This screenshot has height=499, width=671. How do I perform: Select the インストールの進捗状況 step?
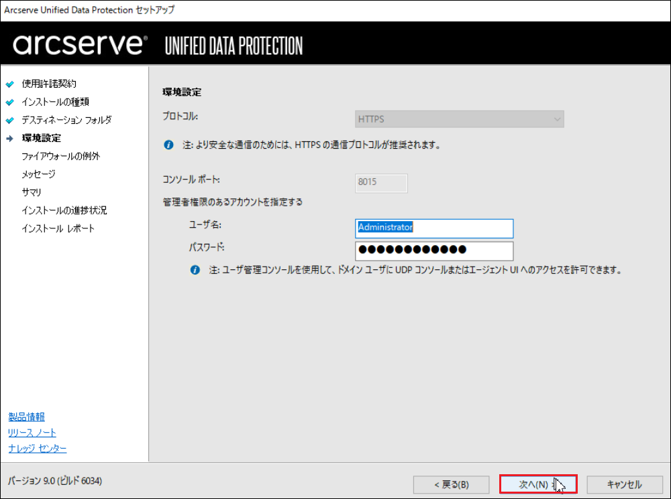(64, 210)
